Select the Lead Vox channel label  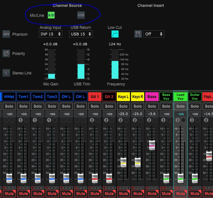click(180, 97)
